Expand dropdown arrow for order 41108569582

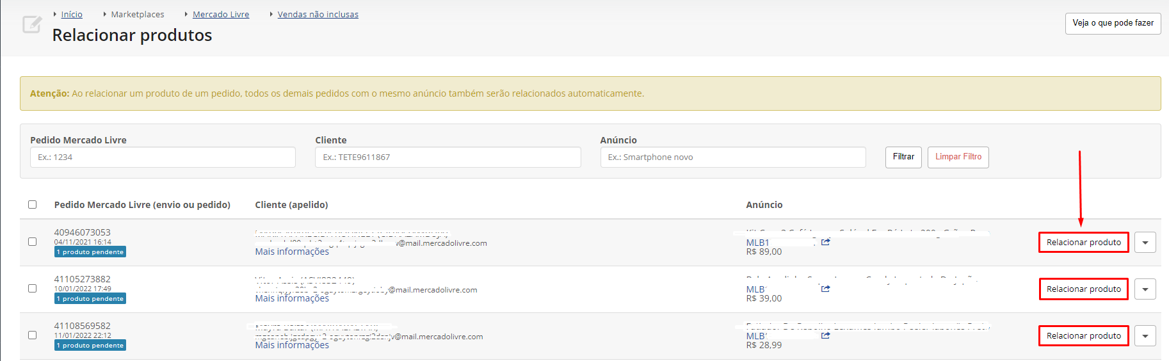pyautogui.click(x=1145, y=336)
